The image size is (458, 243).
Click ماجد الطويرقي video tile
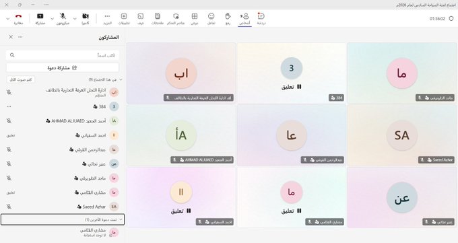click(x=402, y=73)
